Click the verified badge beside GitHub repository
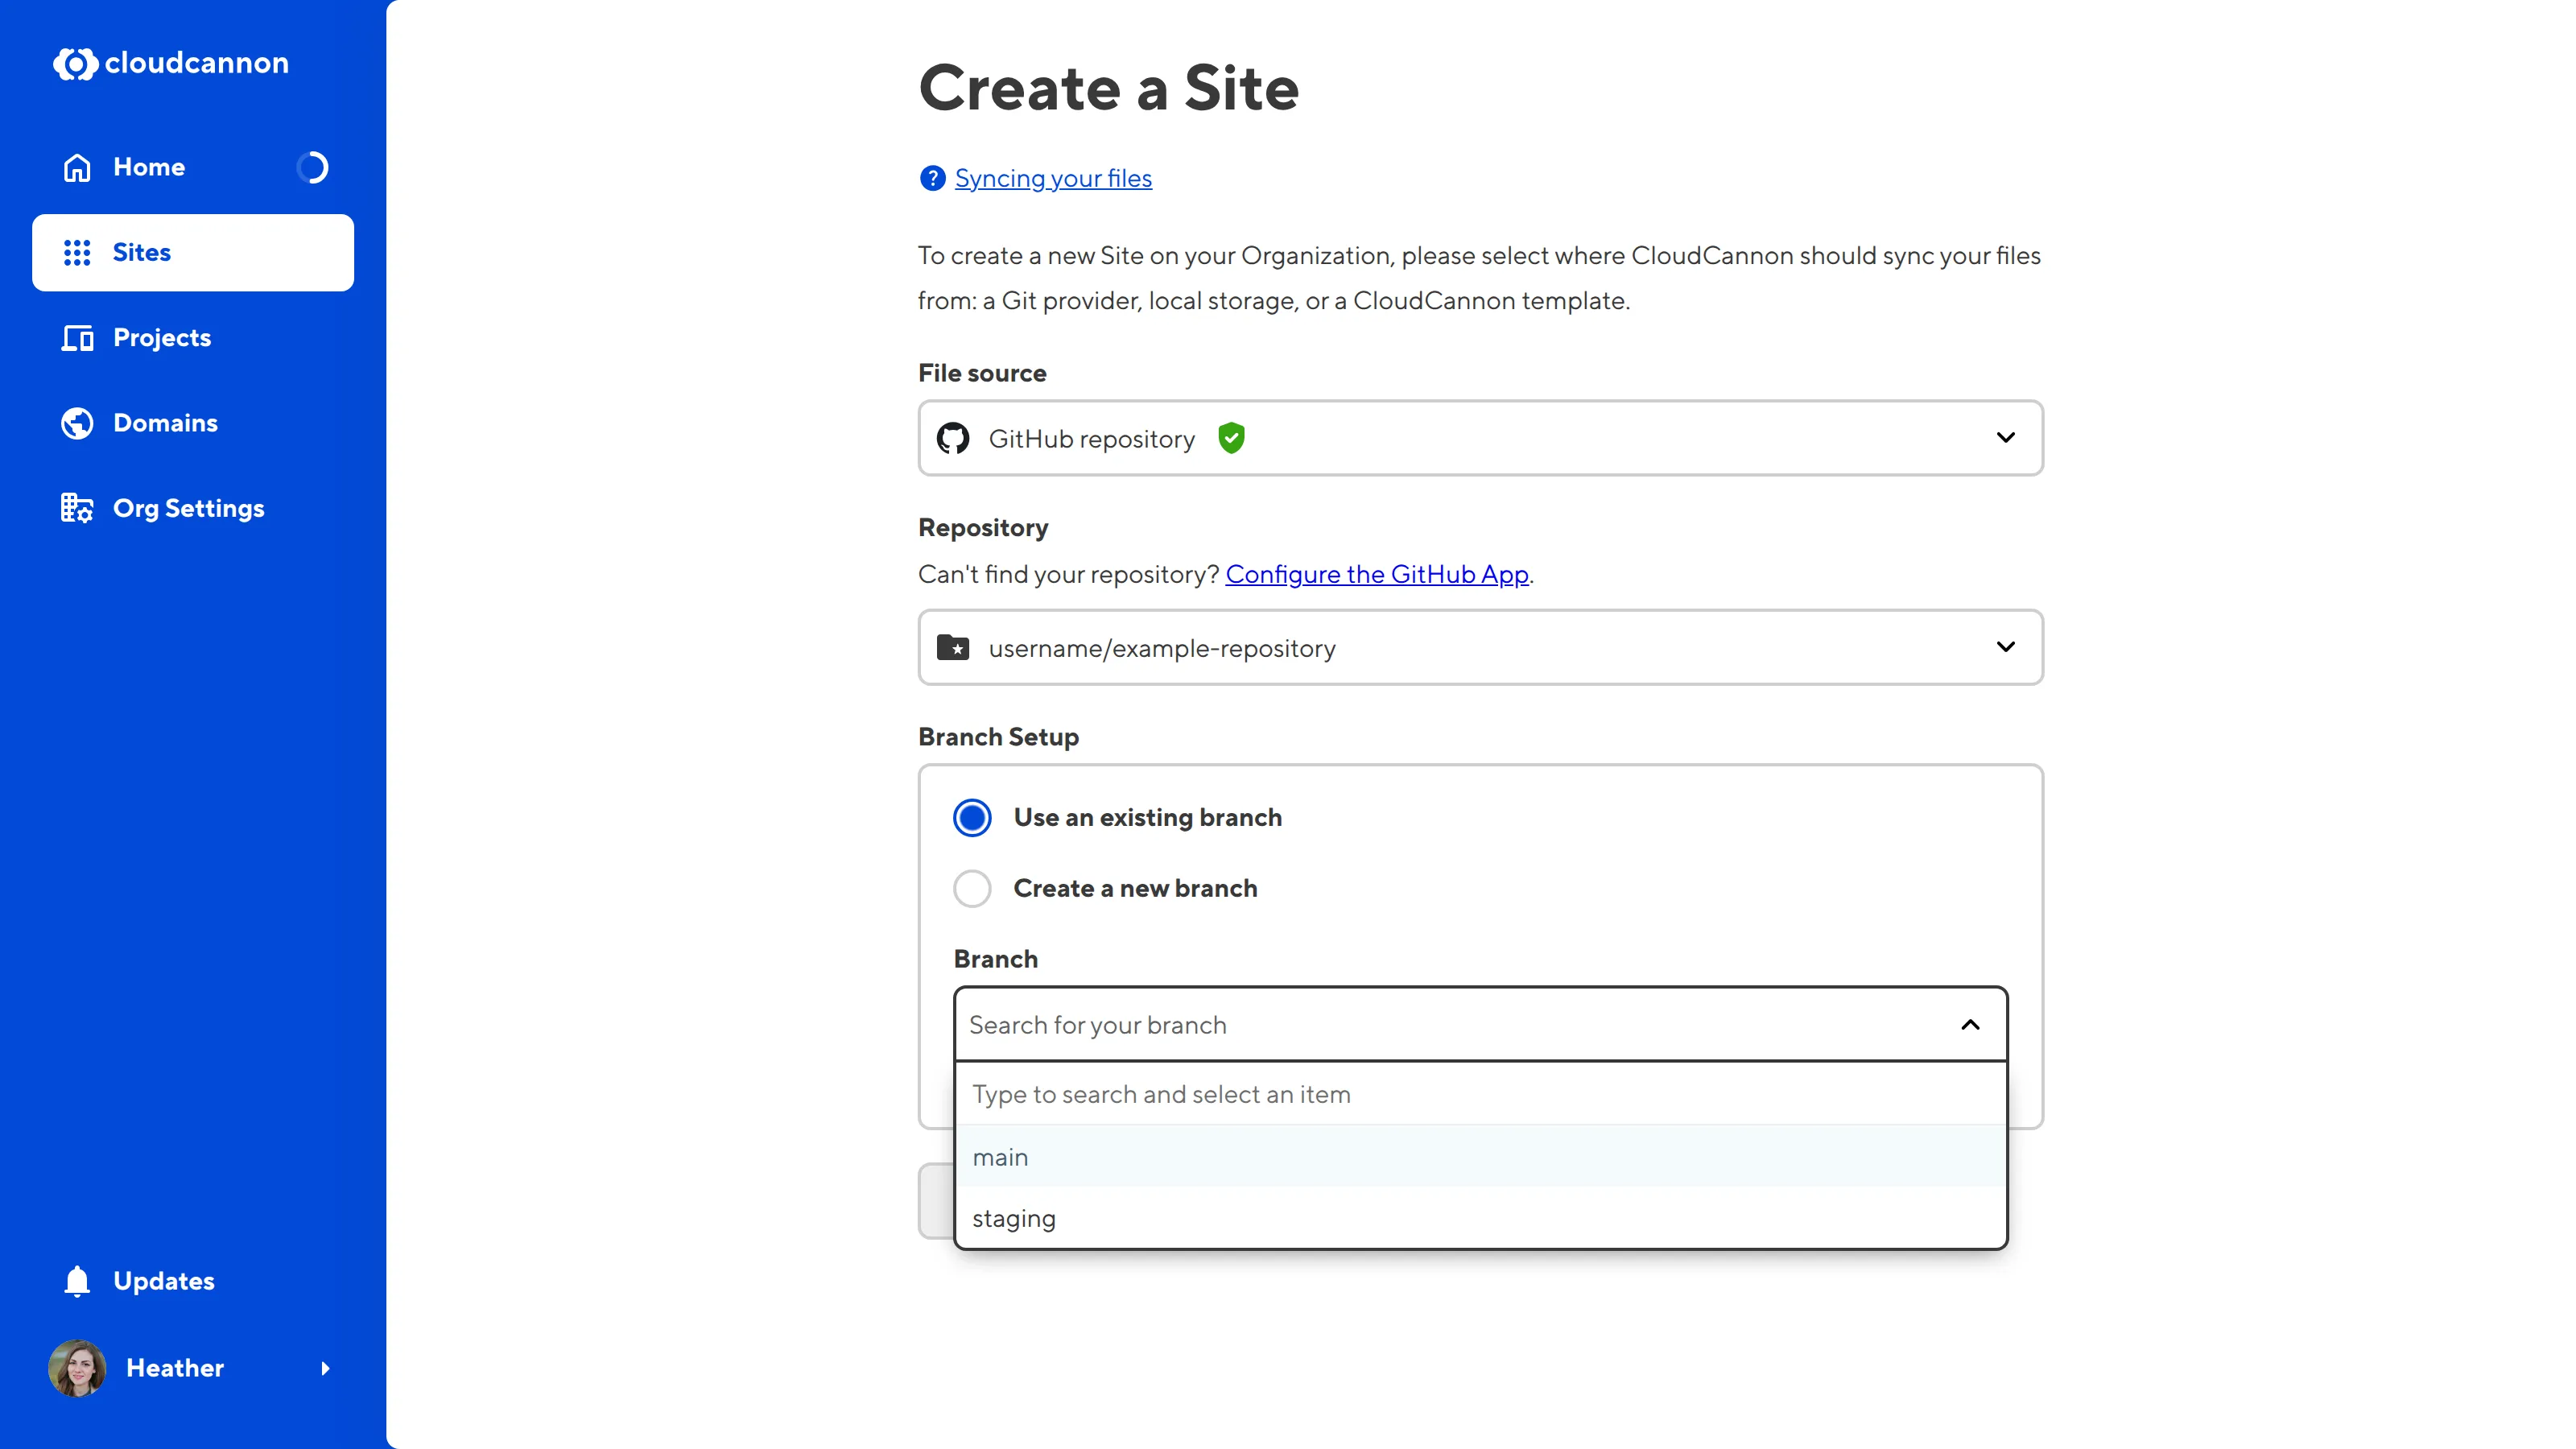This screenshot has height=1449, width=2576. [x=1231, y=438]
